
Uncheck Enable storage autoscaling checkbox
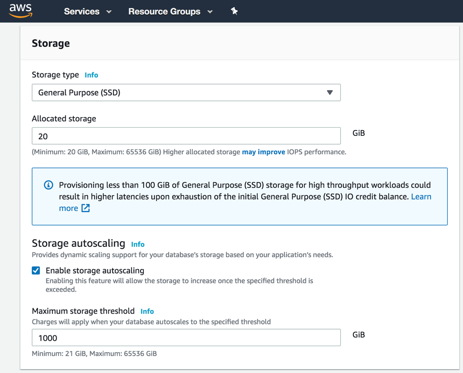[36, 270]
